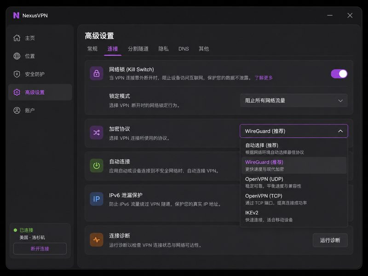Click the 自动连接 setting title

(x=120, y=161)
